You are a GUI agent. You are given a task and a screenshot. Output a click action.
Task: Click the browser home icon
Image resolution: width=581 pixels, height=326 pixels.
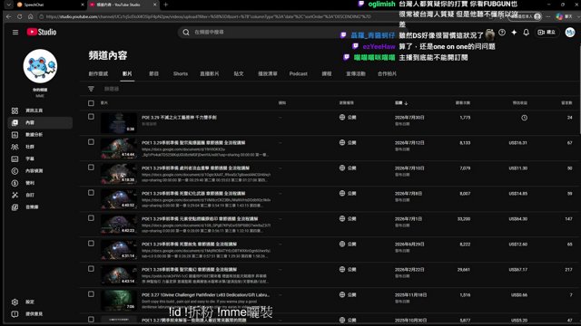(30, 16)
